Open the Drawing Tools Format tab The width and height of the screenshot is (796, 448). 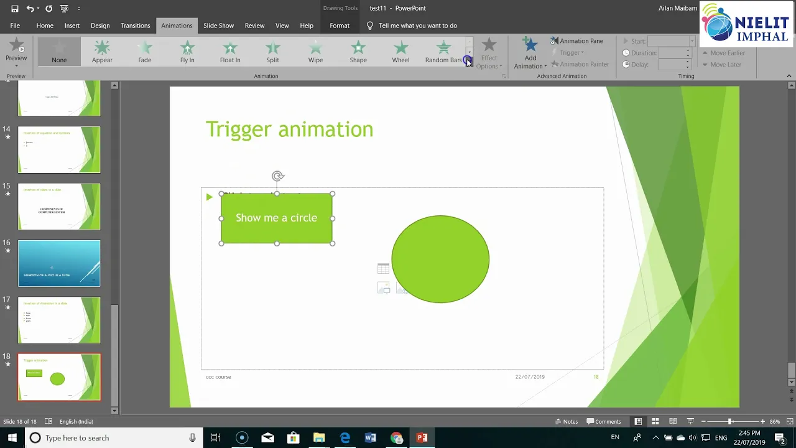click(340, 26)
